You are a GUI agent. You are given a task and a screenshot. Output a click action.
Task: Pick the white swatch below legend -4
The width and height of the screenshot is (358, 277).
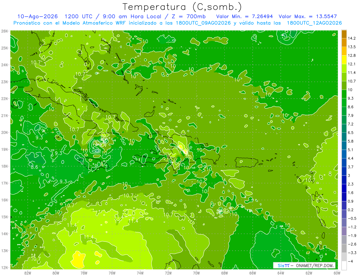pyautogui.click(x=344, y=265)
